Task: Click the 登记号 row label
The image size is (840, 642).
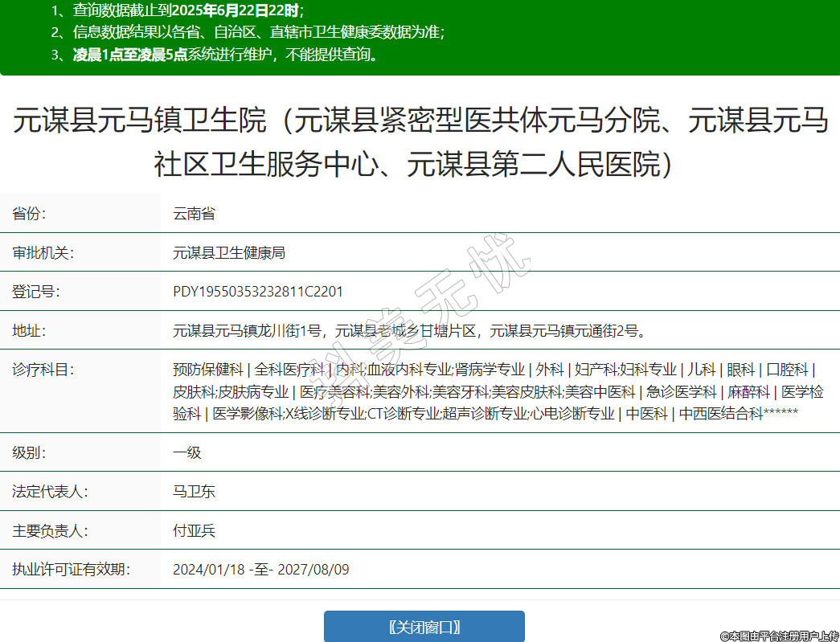Action: [x=35, y=292]
